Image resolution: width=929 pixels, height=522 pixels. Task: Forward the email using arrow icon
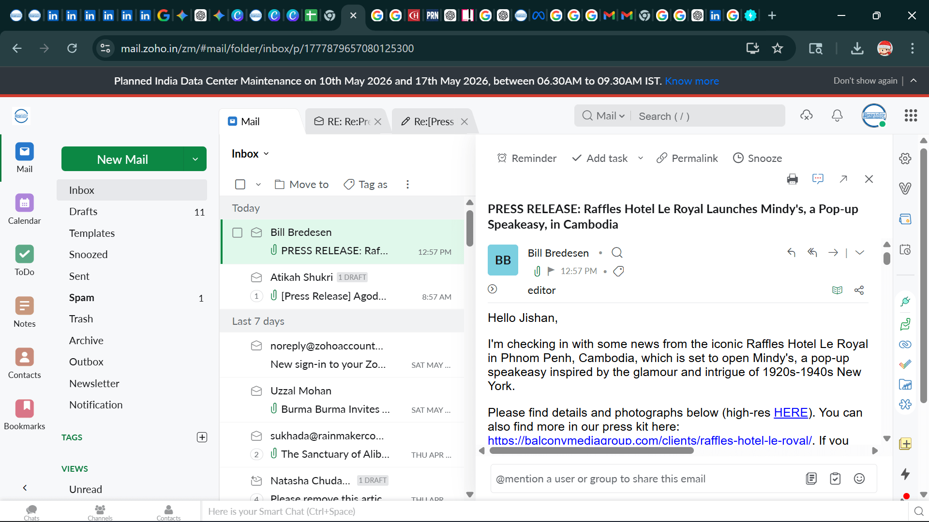(833, 252)
